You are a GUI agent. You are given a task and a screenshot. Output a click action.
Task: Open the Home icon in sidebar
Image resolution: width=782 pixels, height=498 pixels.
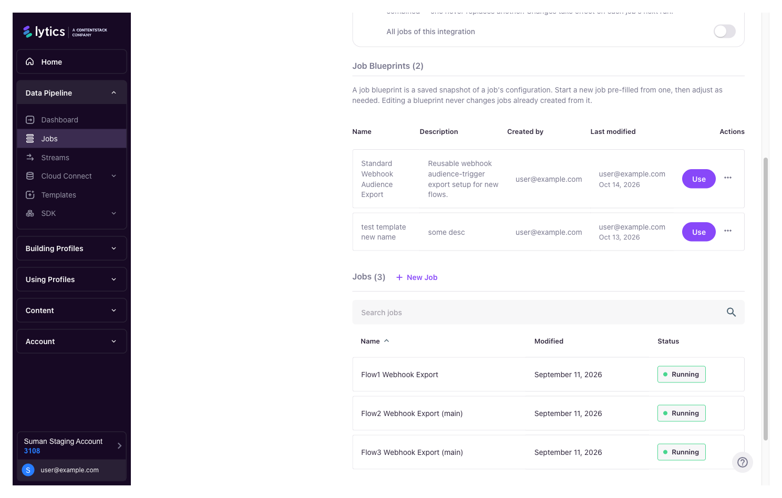(x=30, y=61)
